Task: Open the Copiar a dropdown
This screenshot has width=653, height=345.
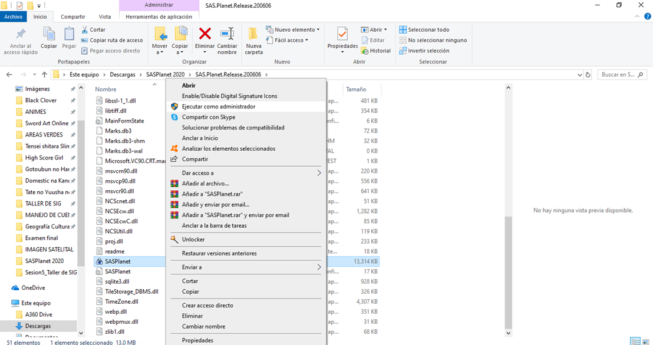Action: (x=180, y=52)
